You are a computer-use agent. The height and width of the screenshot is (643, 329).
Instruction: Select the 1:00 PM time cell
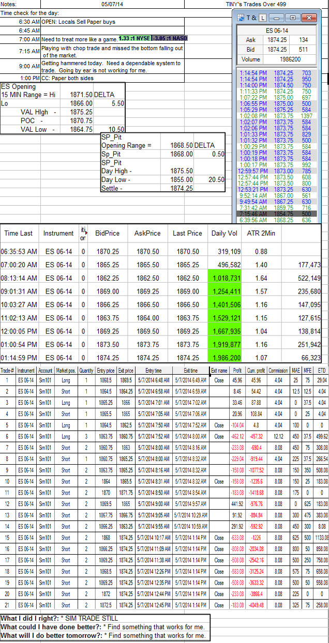20,79
